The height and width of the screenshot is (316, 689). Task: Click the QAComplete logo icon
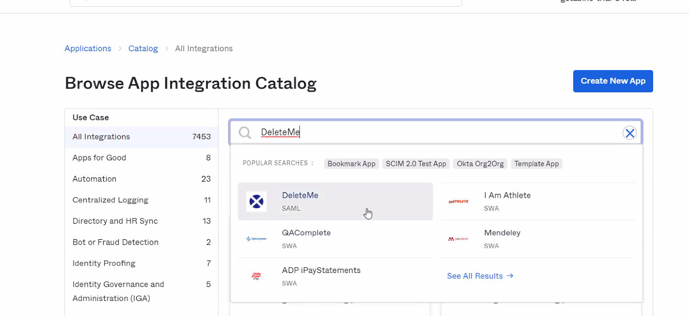coord(256,239)
